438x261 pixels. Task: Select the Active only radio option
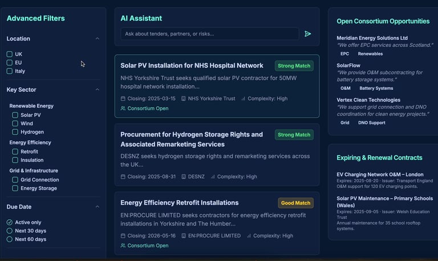(10, 222)
